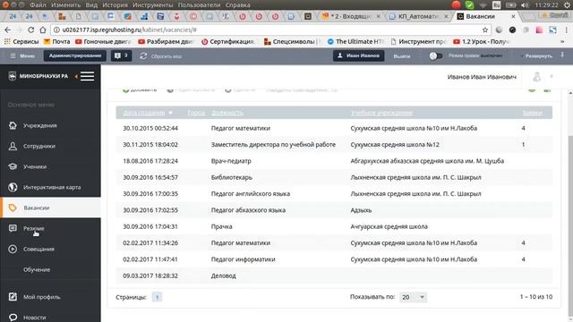Open the Резюме sidebar item

click(x=34, y=229)
